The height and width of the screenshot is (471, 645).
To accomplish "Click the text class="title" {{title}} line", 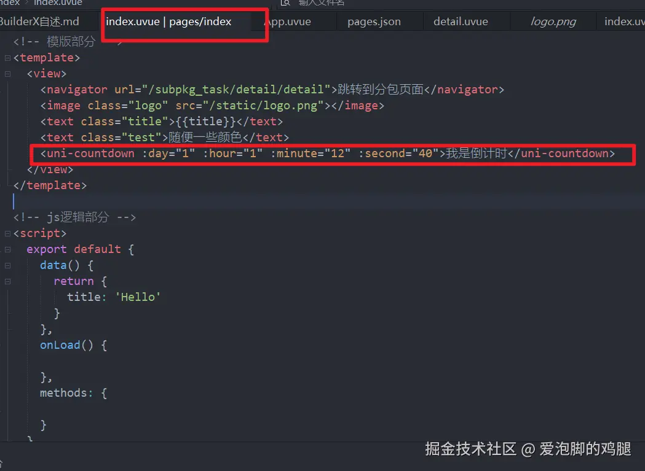I will tap(161, 122).
